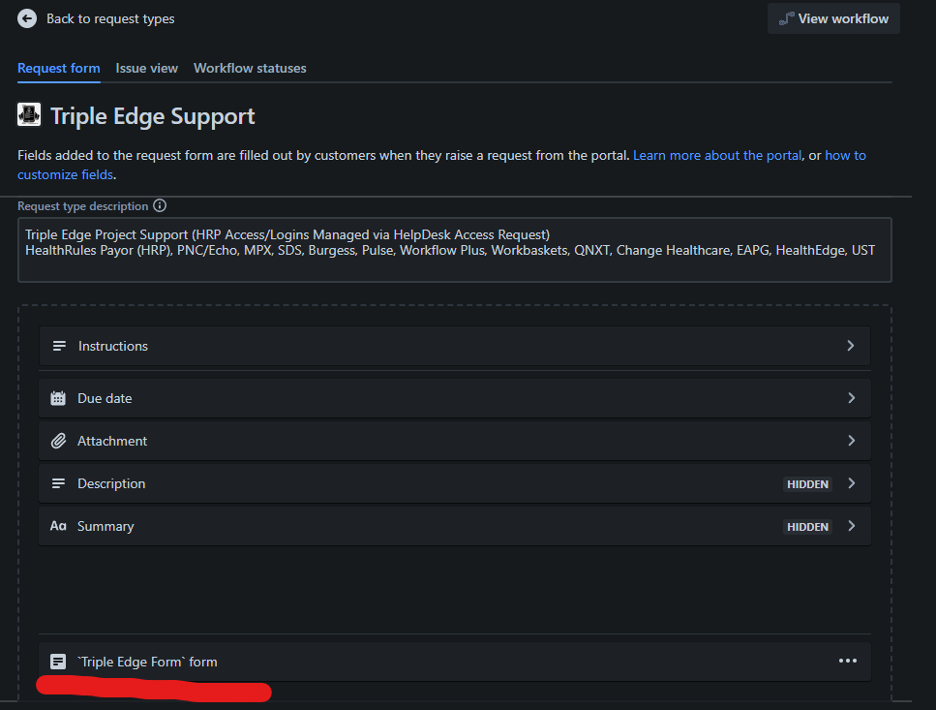
Task: Click the Description field lines icon
Action: 58,483
